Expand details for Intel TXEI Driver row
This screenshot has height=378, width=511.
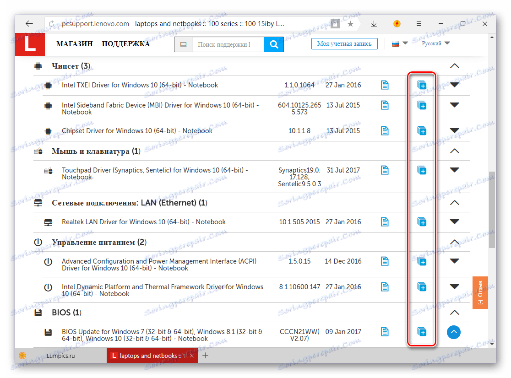pyautogui.click(x=454, y=85)
